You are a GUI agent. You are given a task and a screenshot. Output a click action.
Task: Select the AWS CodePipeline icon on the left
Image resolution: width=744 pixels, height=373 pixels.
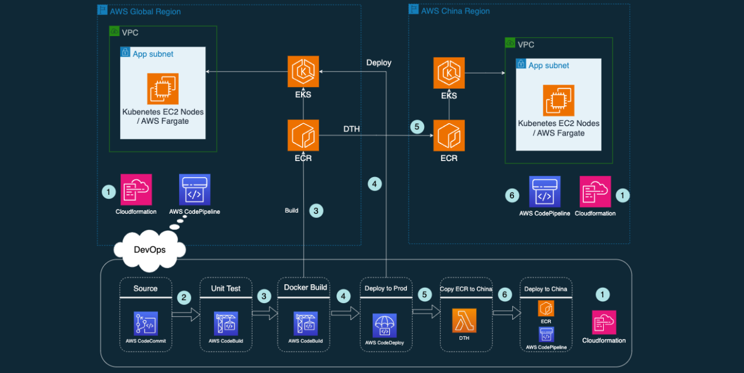(x=195, y=188)
